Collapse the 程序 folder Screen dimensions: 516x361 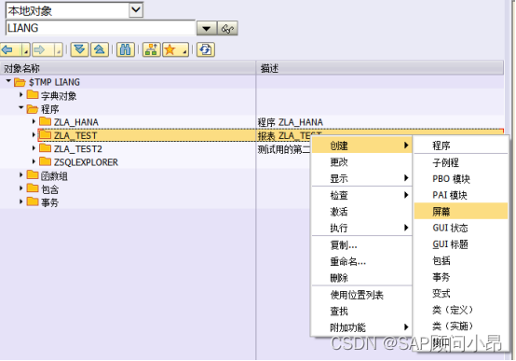point(21,108)
